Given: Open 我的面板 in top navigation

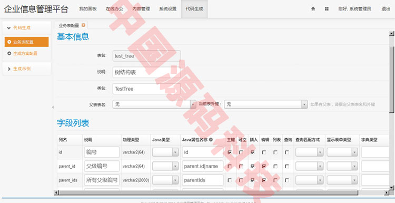Looking at the screenshot, I should (x=87, y=9).
